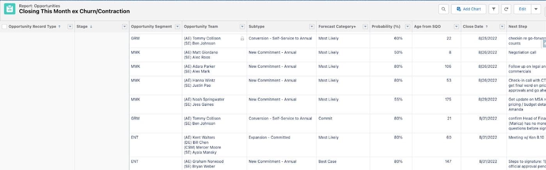This screenshot has height=170, width=546.
Task: Sort by the Close Date ascending arrow
Action: pos(487,27)
